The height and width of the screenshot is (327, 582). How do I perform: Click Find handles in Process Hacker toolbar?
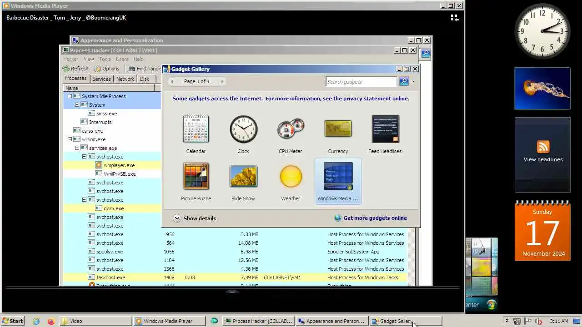click(x=145, y=69)
